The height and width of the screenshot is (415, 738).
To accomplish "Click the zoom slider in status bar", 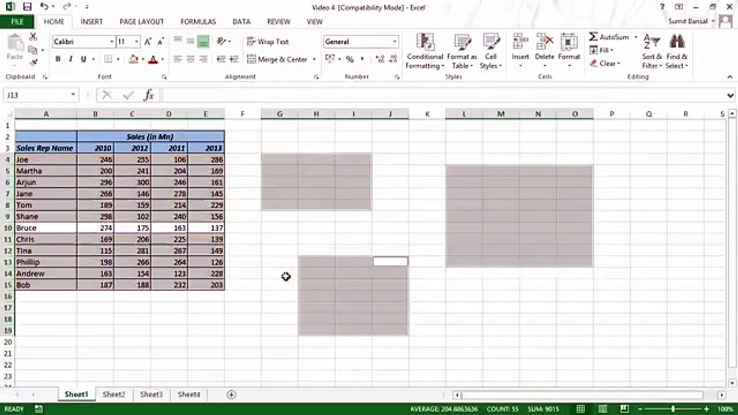I will coord(673,409).
